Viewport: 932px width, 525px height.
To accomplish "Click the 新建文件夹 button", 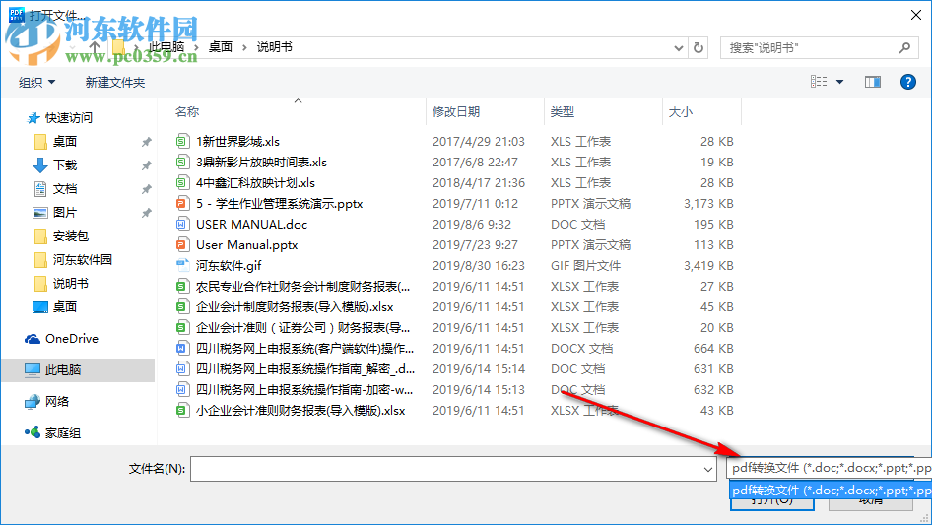I will click(x=114, y=82).
